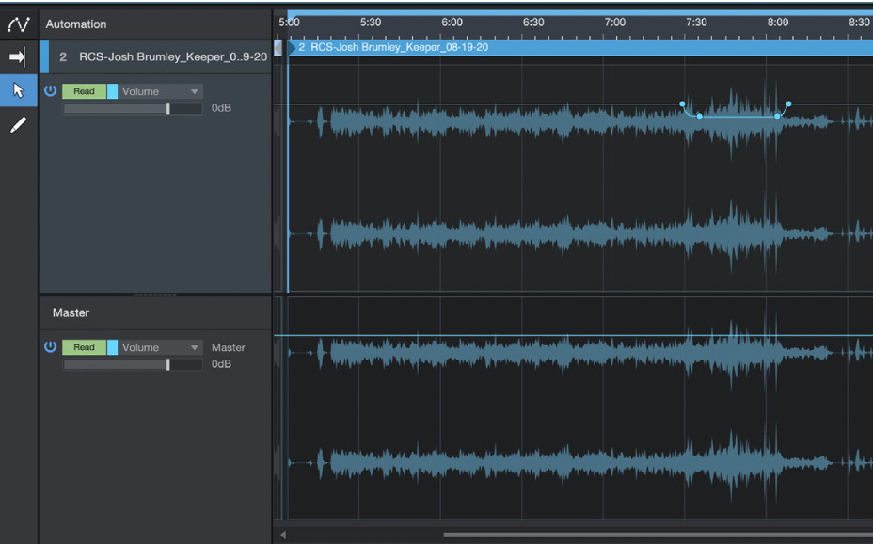Screen dimensions: 873x544
Task: Click Read mode on Master track
Action: (x=84, y=347)
